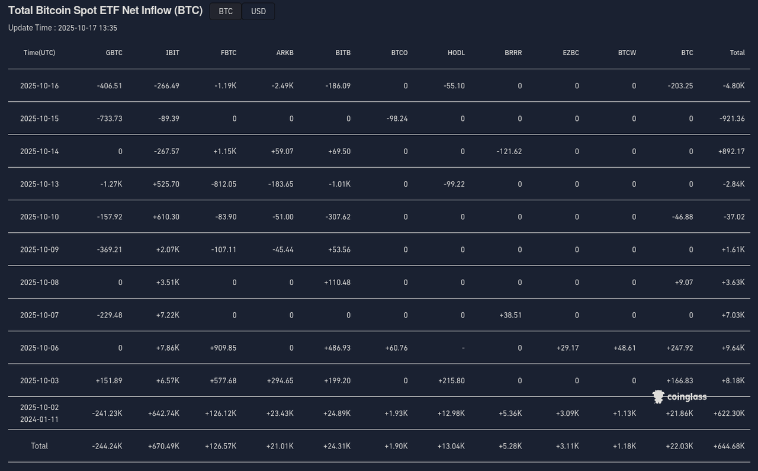Viewport: 758px width, 471px height.
Task: Click BITB value -307.62
Action: click(x=338, y=217)
